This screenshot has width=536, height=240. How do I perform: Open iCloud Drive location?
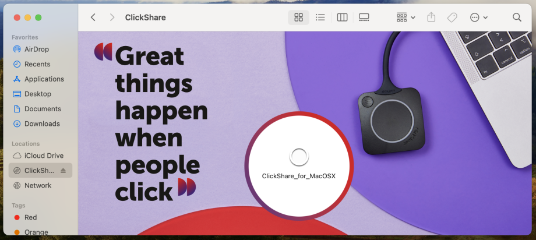[x=40, y=156]
